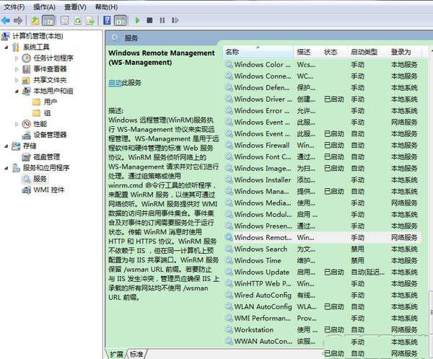433x359 pixels.
Task: Select 服务 under 服务和应用程序
Action: (x=40, y=179)
